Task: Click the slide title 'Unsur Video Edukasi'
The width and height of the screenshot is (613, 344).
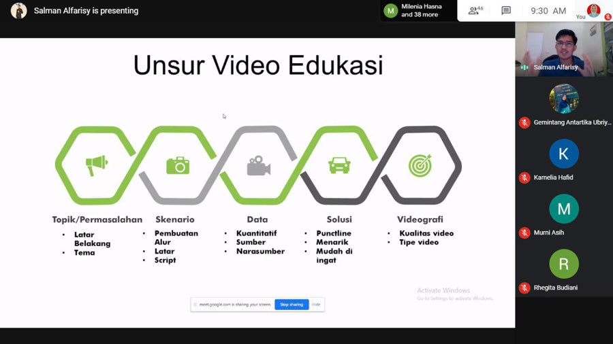Action: tap(258, 65)
